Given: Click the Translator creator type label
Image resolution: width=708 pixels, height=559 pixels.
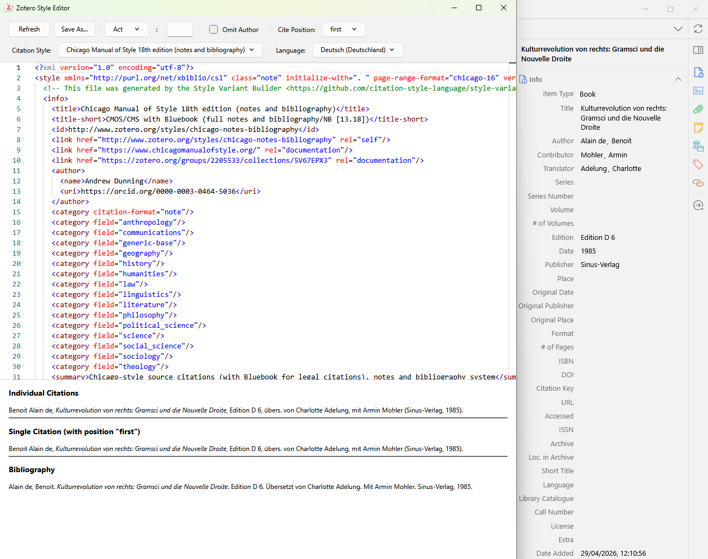Looking at the screenshot, I should pos(558,169).
